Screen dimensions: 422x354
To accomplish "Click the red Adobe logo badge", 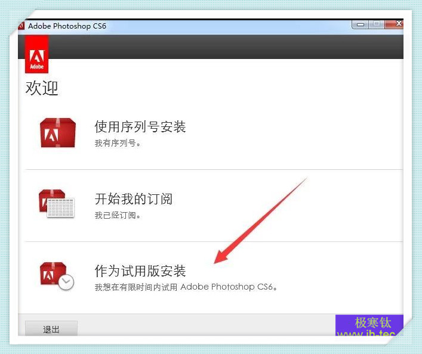I will (x=36, y=55).
